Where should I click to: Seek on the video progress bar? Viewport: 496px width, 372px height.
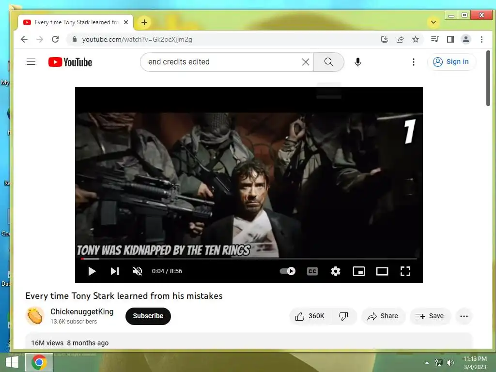(x=248, y=259)
